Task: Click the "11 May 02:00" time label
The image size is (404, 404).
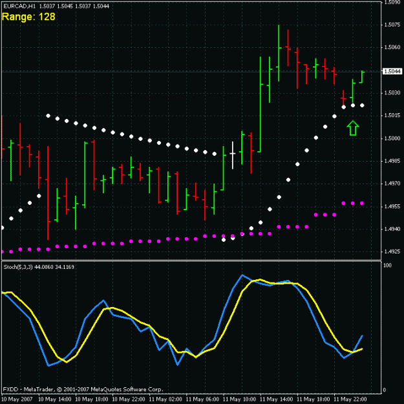Action: tap(165, 399)
